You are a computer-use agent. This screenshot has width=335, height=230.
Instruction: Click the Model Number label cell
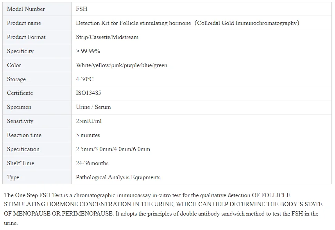[x=26, y=9]
